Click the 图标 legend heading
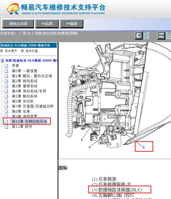 tap(63, 168)
